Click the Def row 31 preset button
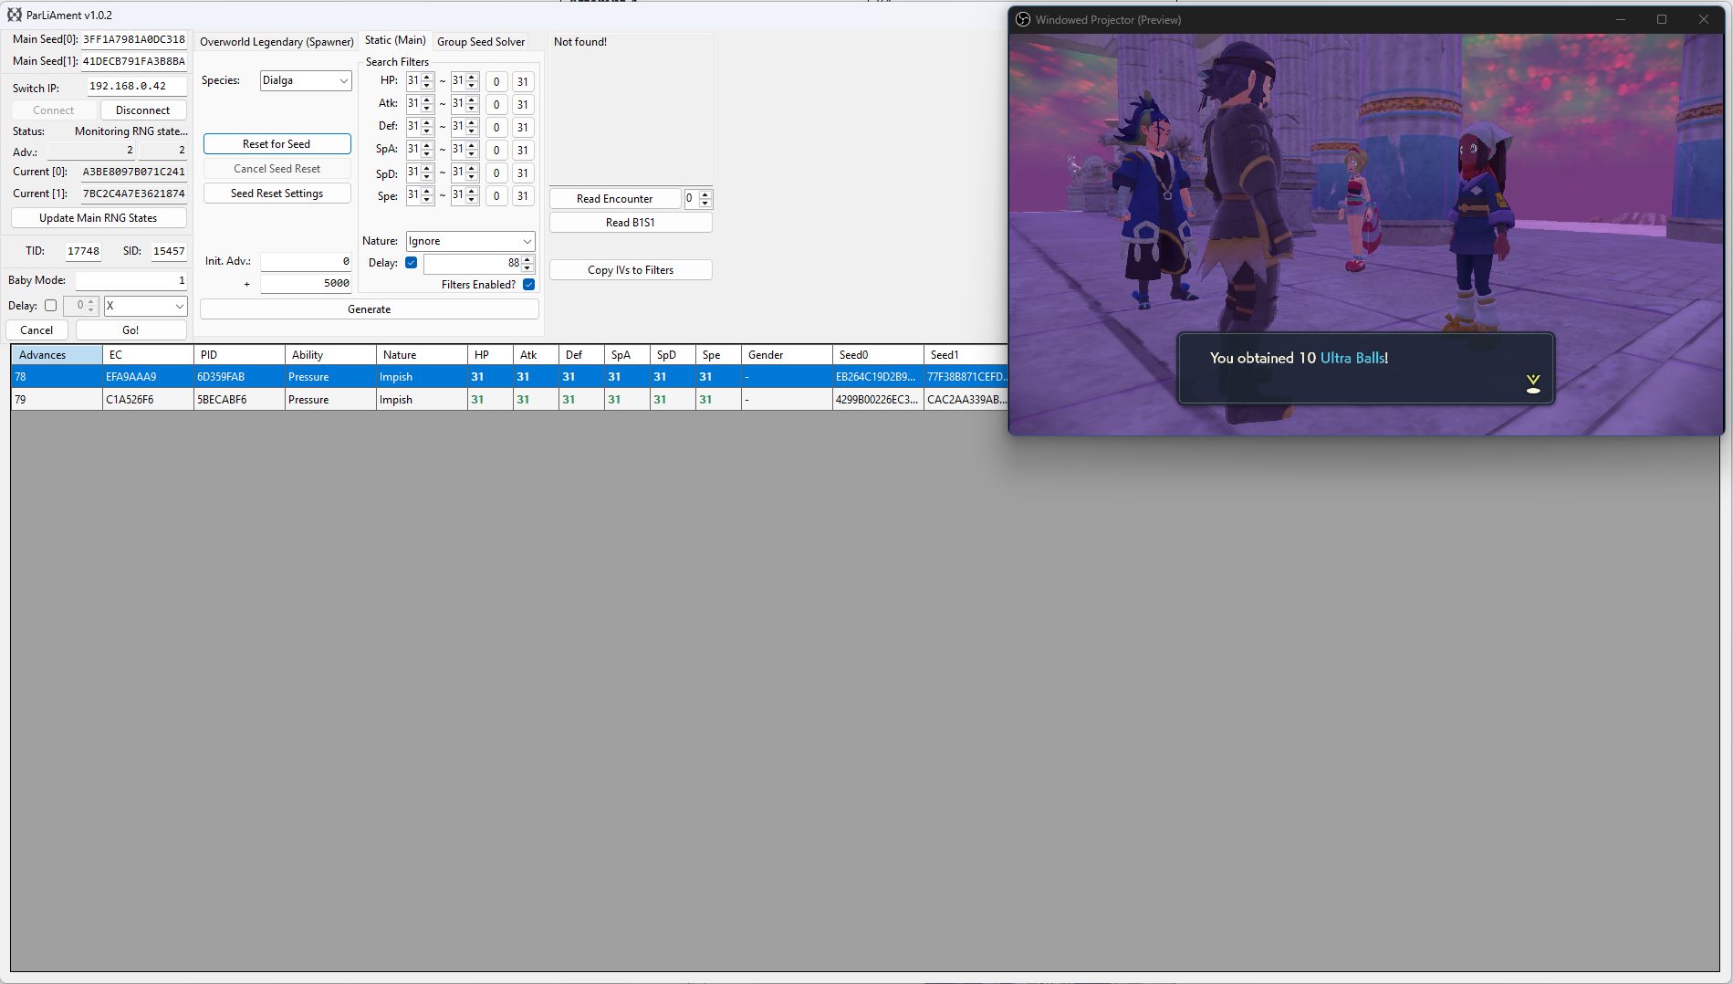 point(523,128)
